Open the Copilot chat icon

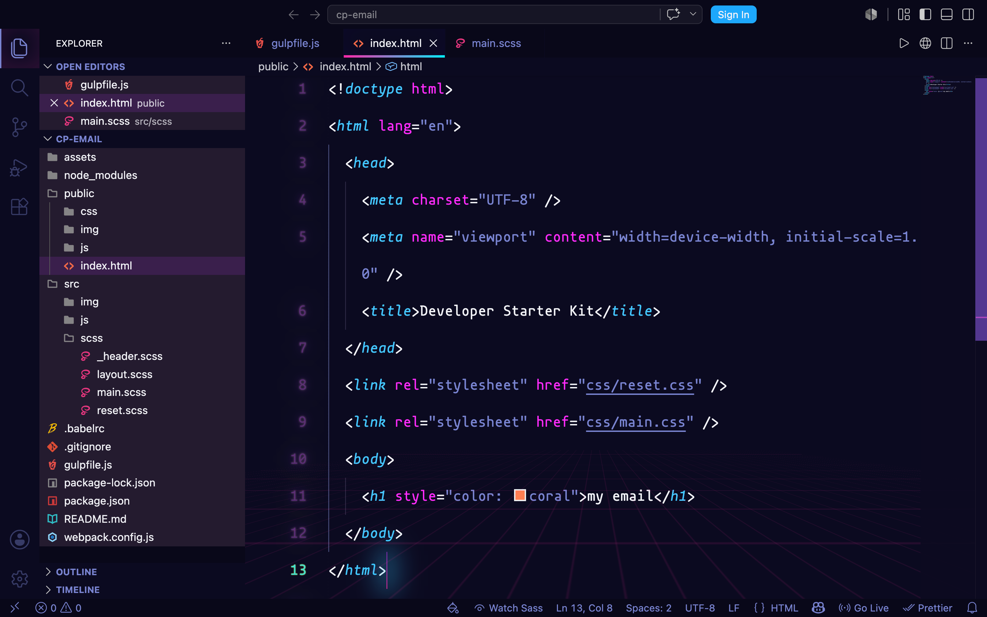[x=673, y=14]
